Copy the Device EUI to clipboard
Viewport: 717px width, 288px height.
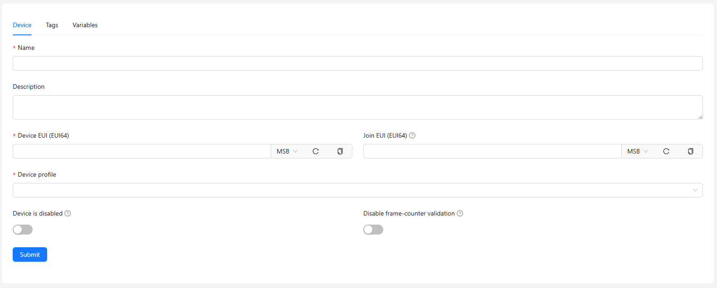click(x=340, y=151)
